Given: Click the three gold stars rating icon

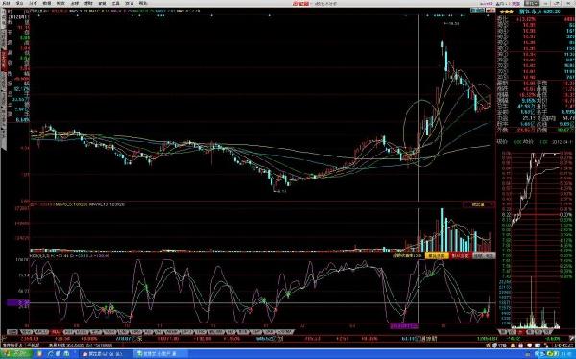Looking at the screenshot, I should 506,12.
